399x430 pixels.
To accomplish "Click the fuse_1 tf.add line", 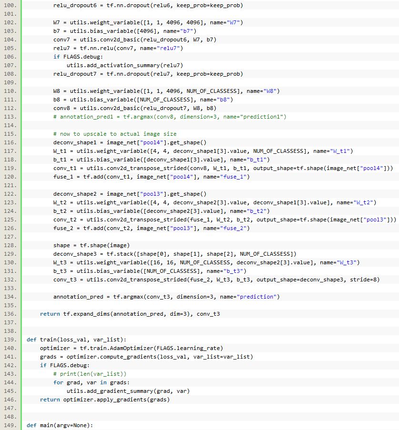I will click(x=151, y=177).
